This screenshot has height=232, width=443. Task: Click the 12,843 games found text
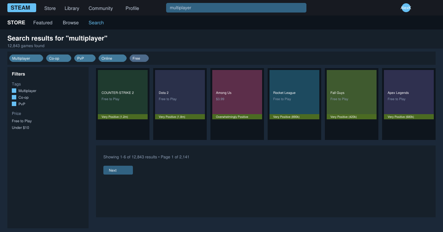point(26,46)
